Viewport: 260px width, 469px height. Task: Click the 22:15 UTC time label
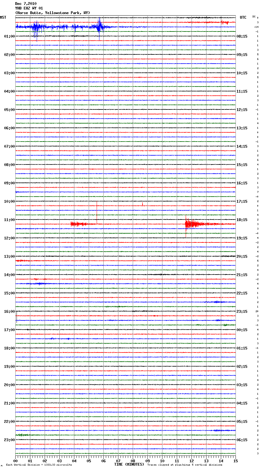pos(242,293)
